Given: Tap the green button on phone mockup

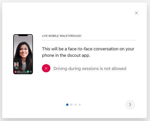Looking at the screenshot, I should [x=28, y=72].
